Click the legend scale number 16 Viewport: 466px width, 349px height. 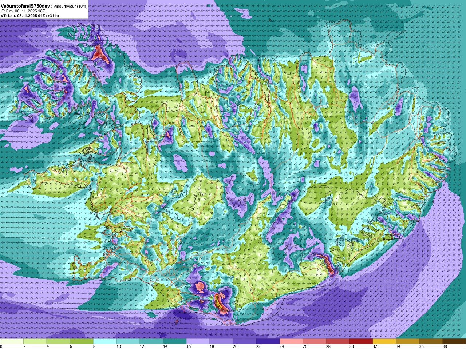tap(188, 346)
